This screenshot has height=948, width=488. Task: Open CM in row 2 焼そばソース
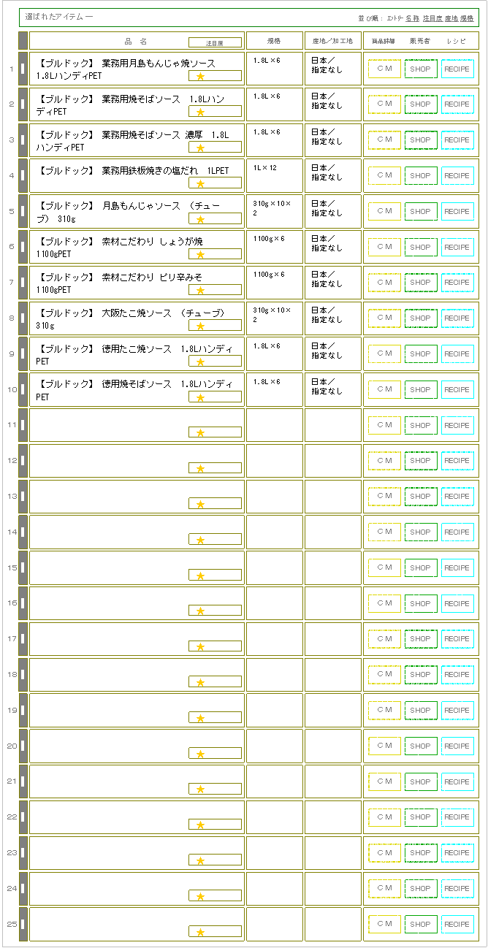[384, 104]
